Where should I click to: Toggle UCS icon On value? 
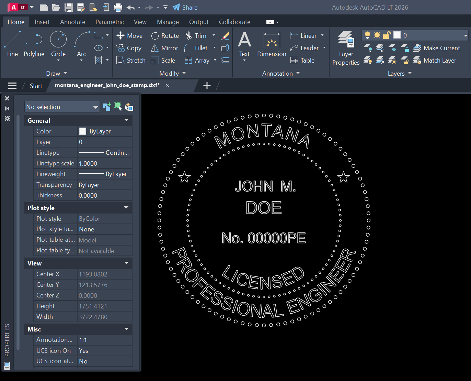click(105, 350)
